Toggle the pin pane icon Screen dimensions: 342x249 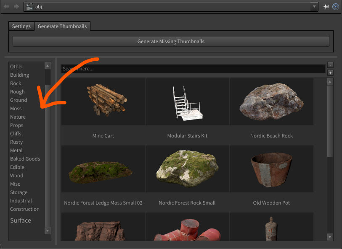coord(326,7)
